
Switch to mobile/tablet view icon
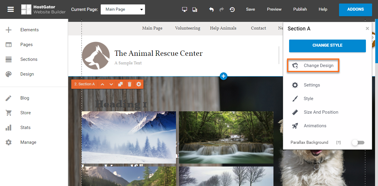click(x=195, y=9)
